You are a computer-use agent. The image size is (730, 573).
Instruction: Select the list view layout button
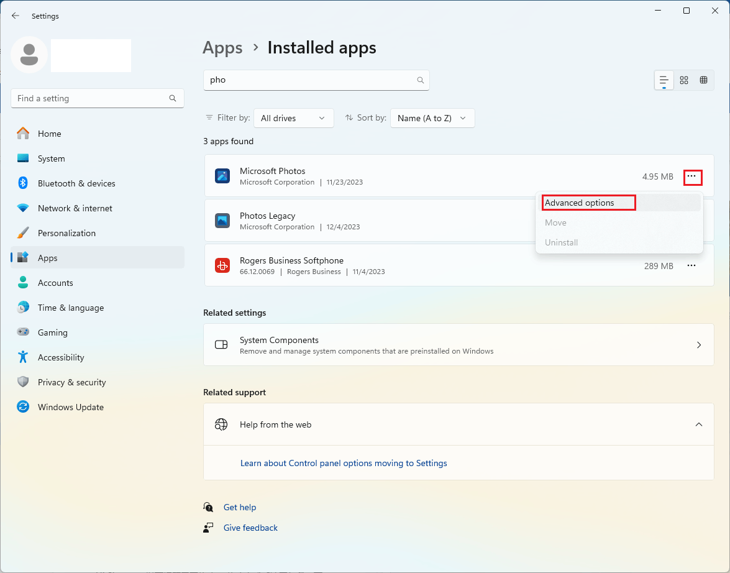click(664, 80)
